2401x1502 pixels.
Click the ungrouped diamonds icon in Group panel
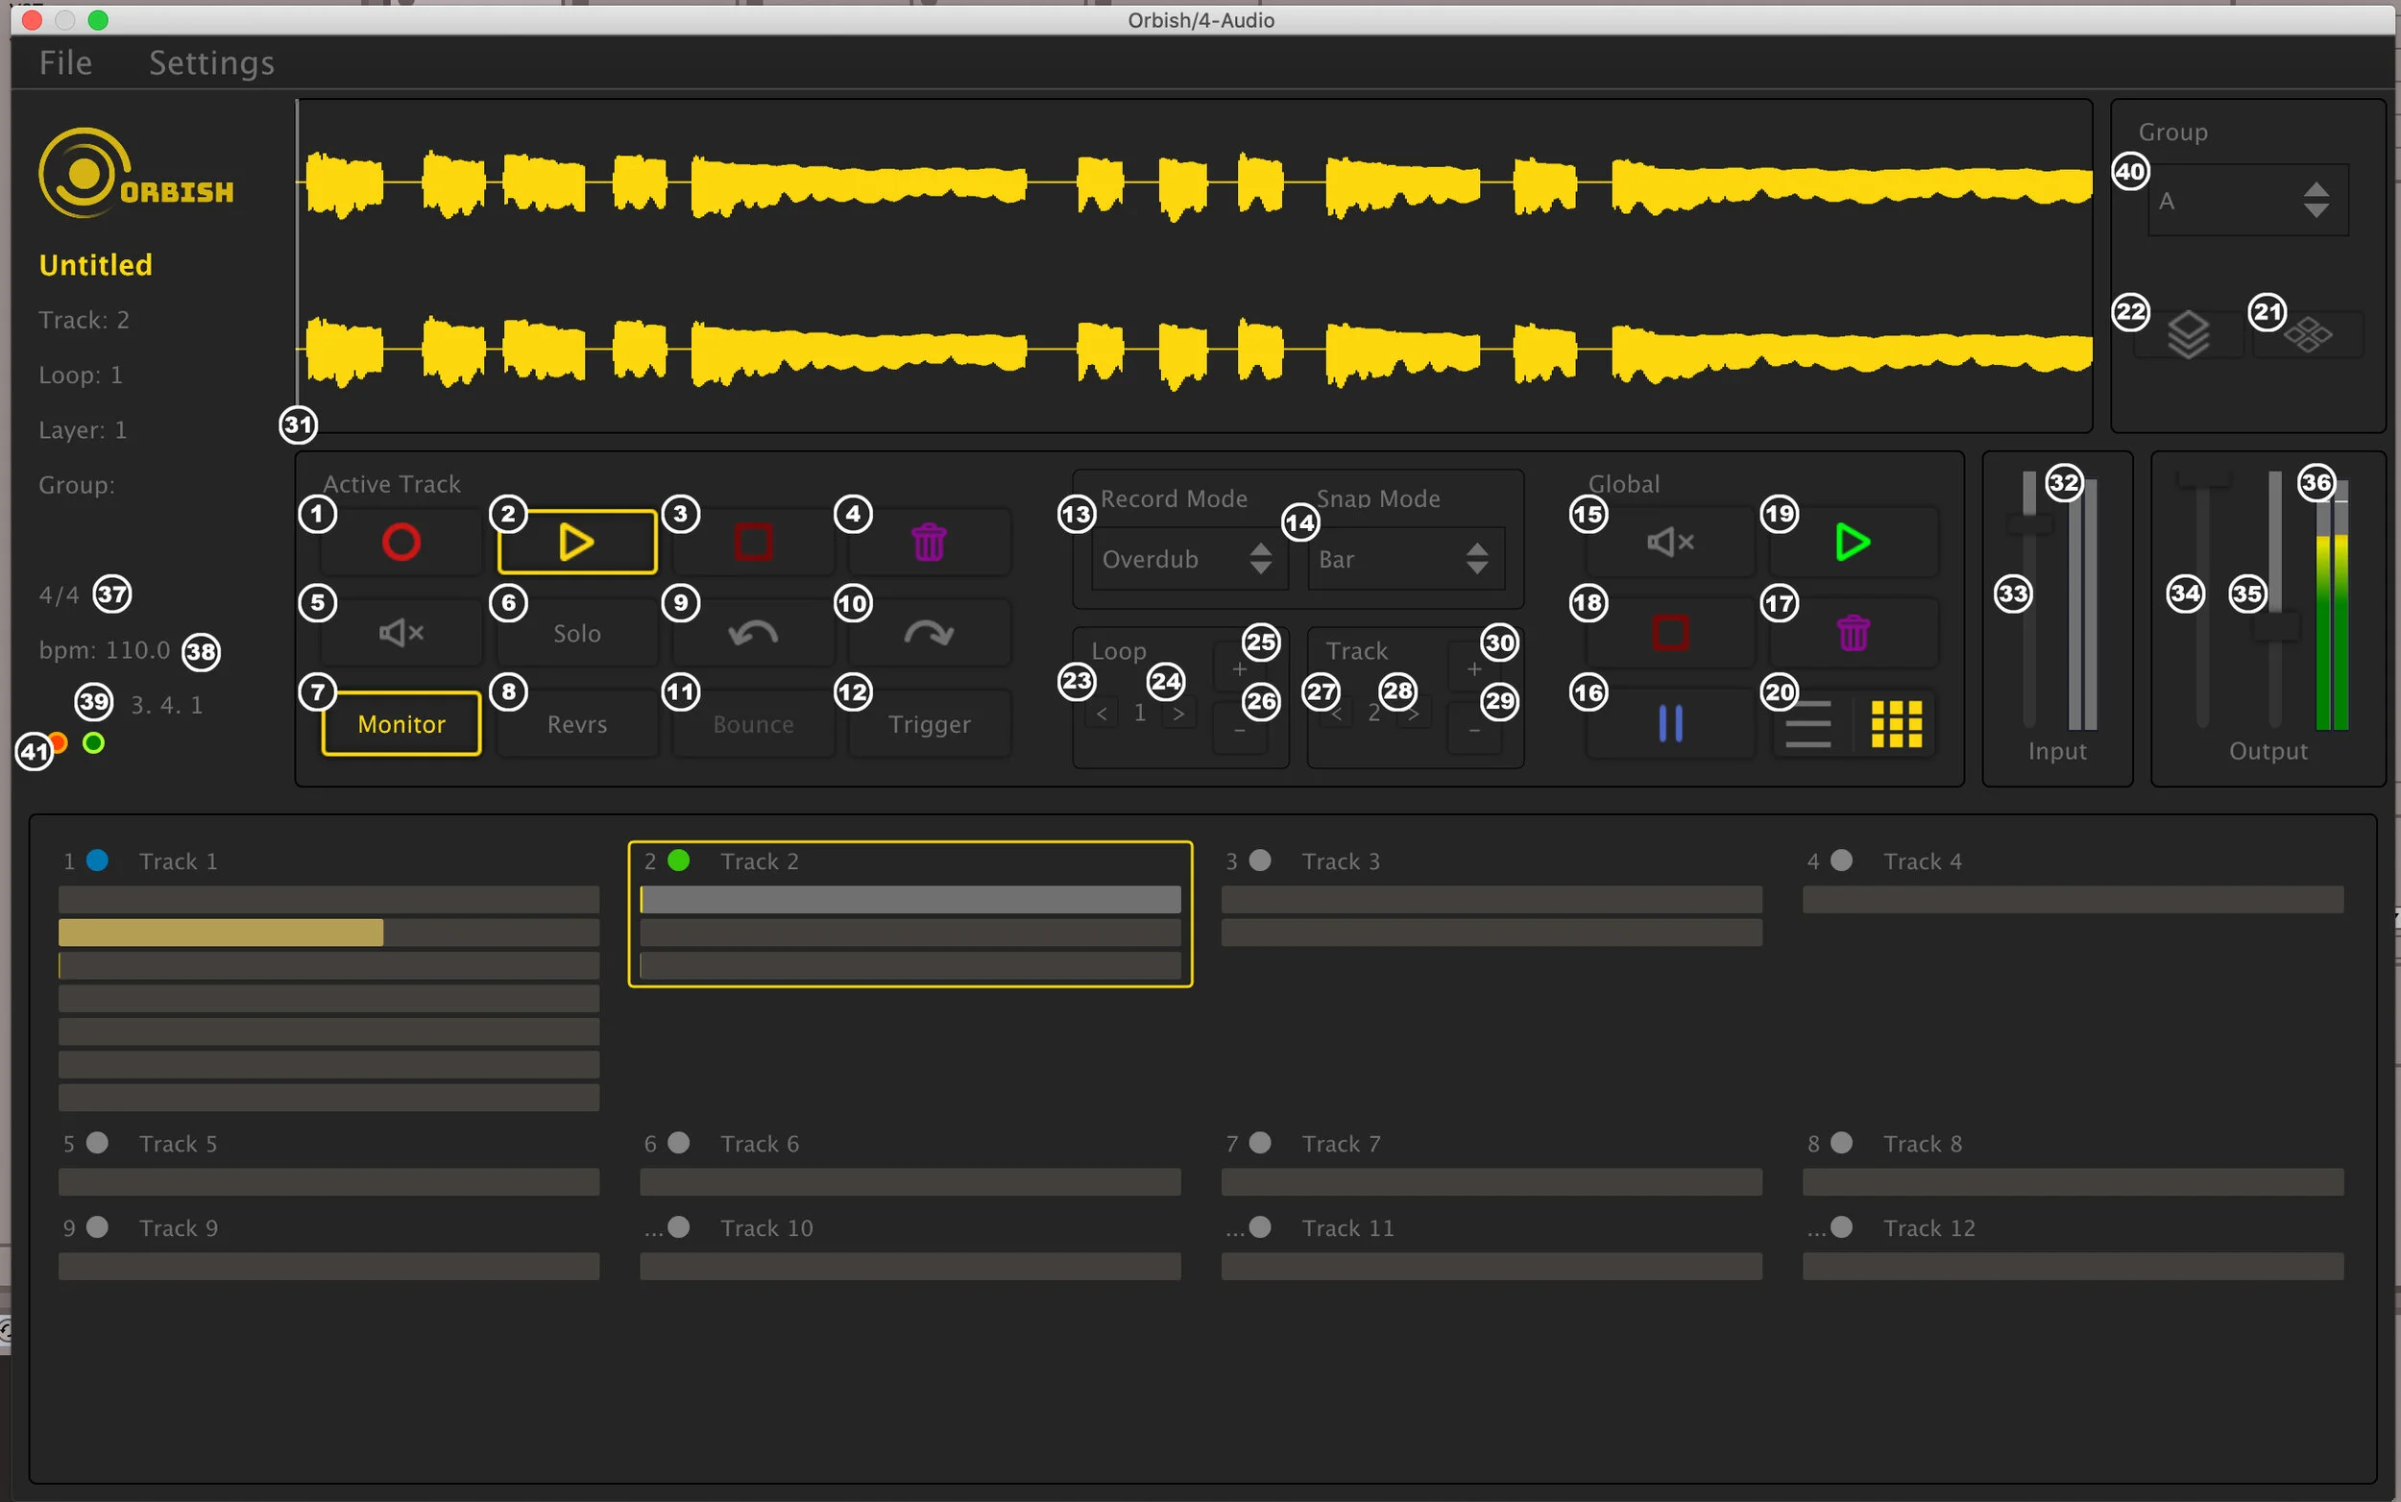point(2307,335)
